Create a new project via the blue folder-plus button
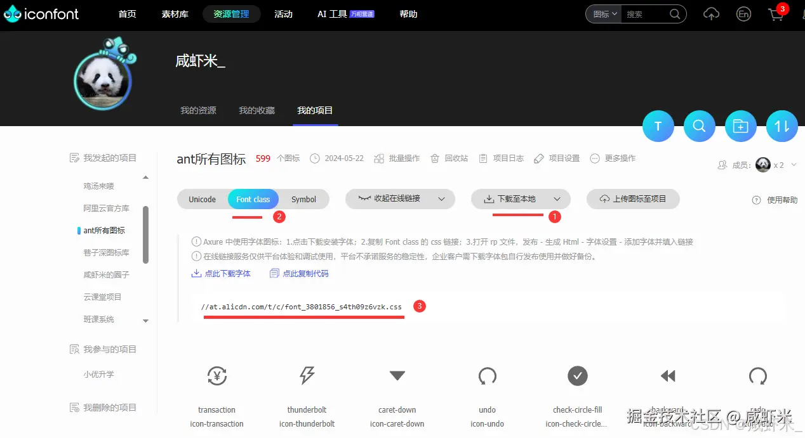This screenshot has height=438, width=805. [740, 126]
